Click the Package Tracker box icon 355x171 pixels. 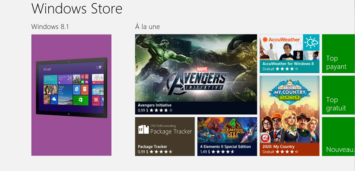click(143, 129)
